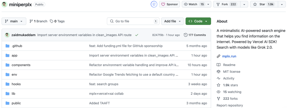Viewport: 287px width, 108px height.
Task: Open commit 'mplx+vercel+xai collab' message
Action: (x=106, y=94)
